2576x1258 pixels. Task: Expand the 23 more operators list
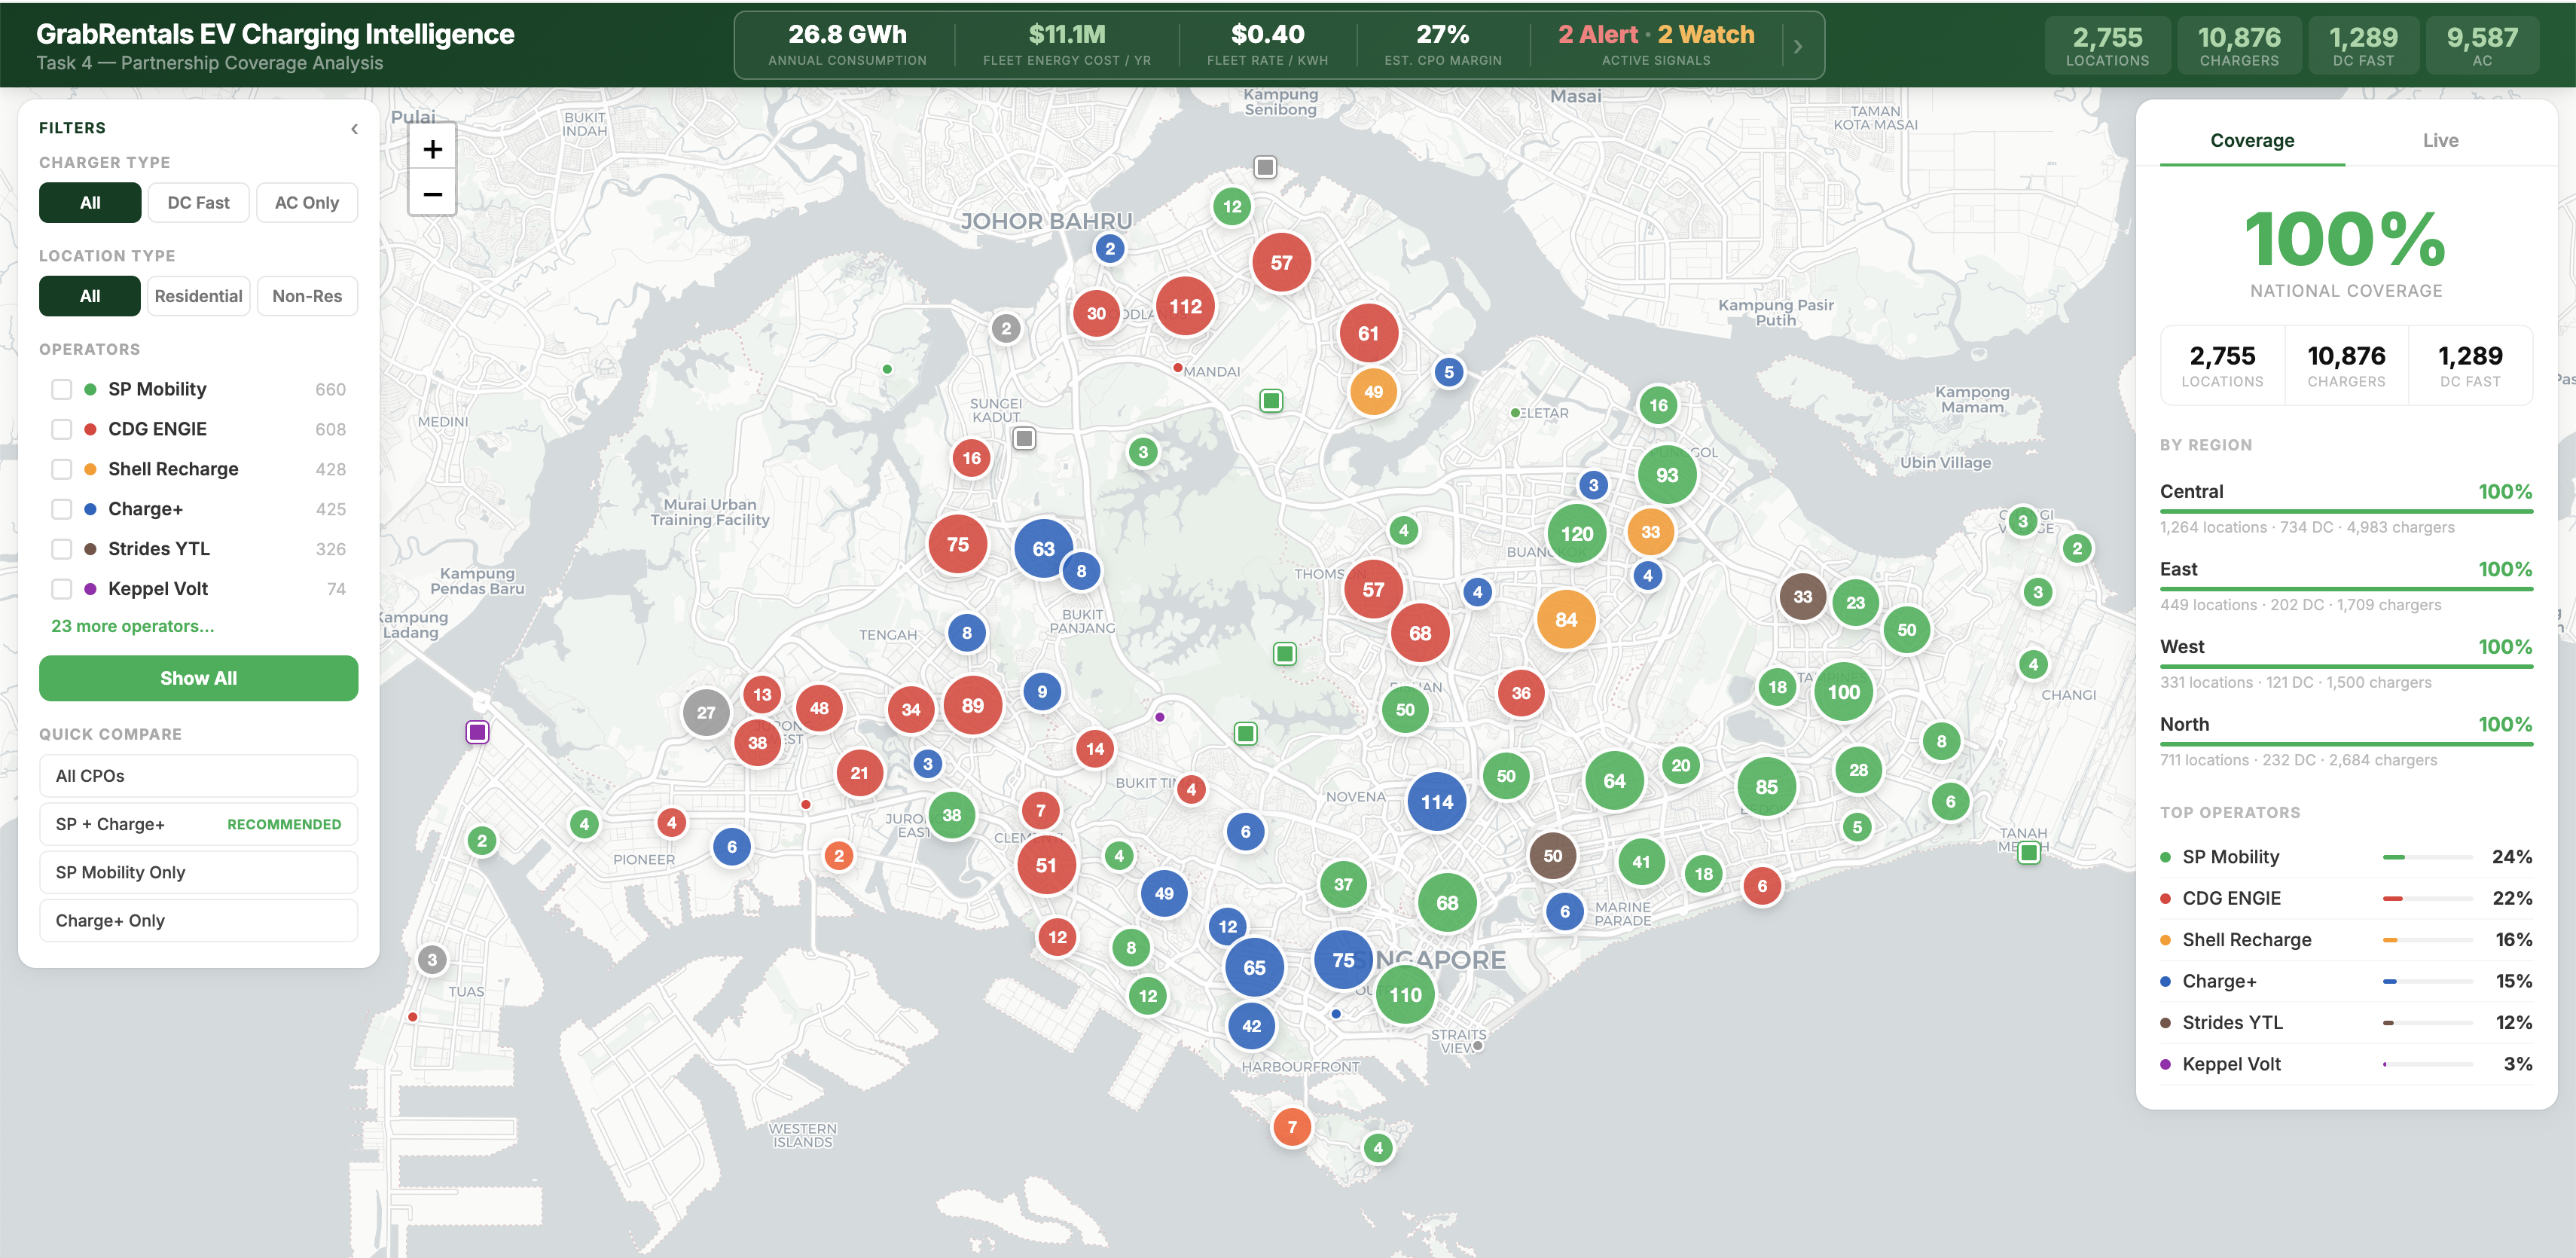[132, 626]
